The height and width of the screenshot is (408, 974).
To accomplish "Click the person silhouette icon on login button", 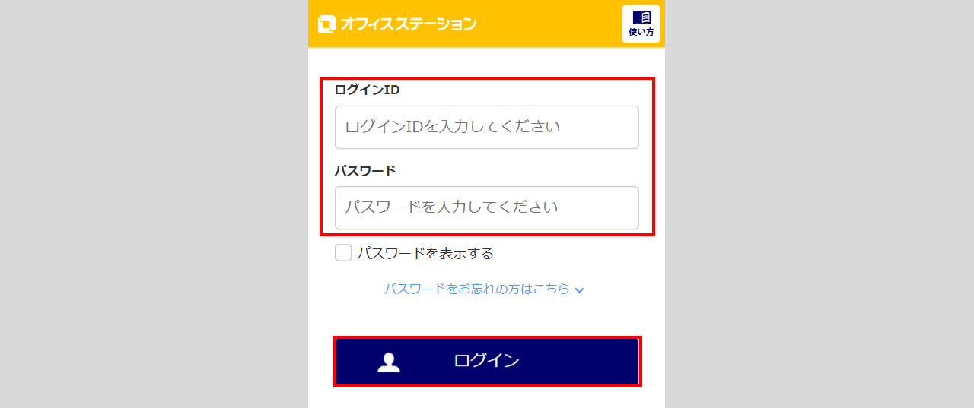I will [389, 362].
